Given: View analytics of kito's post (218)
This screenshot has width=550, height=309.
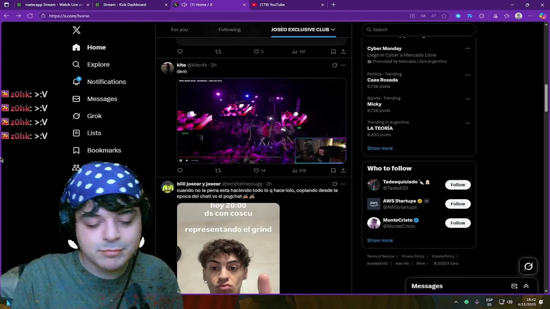Looking at the screenshot, I should 299,170.
